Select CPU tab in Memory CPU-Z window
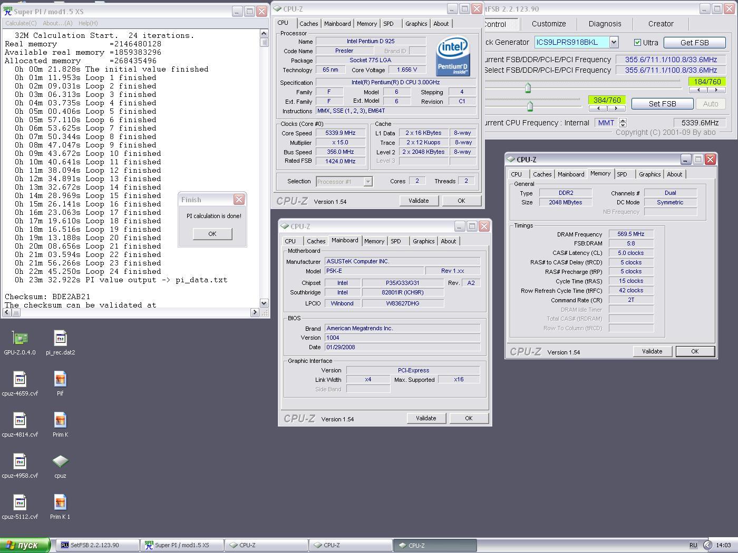 tap(516, 174)
